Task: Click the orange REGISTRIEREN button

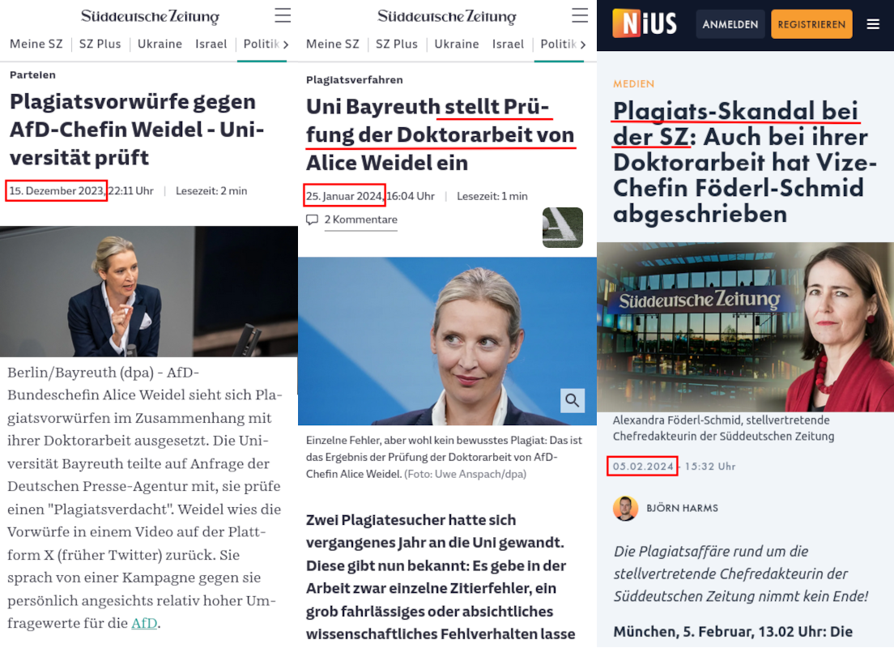Action: (x=812, y=24)
